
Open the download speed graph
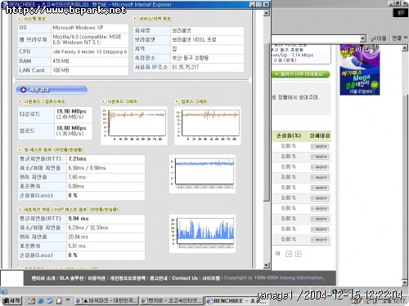click(134, 126)
